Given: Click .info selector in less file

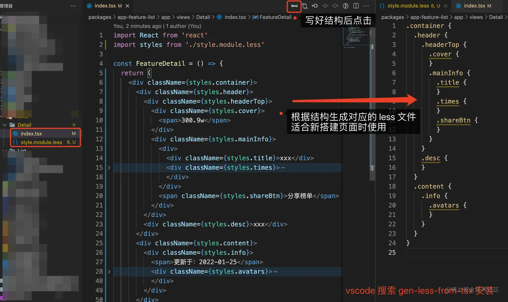Looking at the screenshot, I should coord(431,196).
